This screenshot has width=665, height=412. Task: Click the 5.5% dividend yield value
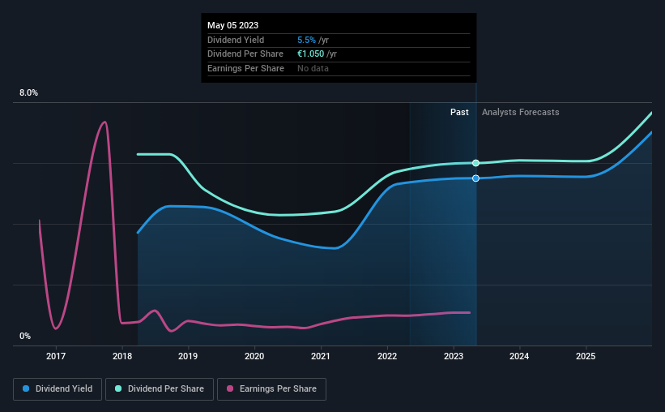tap(306, 40)
